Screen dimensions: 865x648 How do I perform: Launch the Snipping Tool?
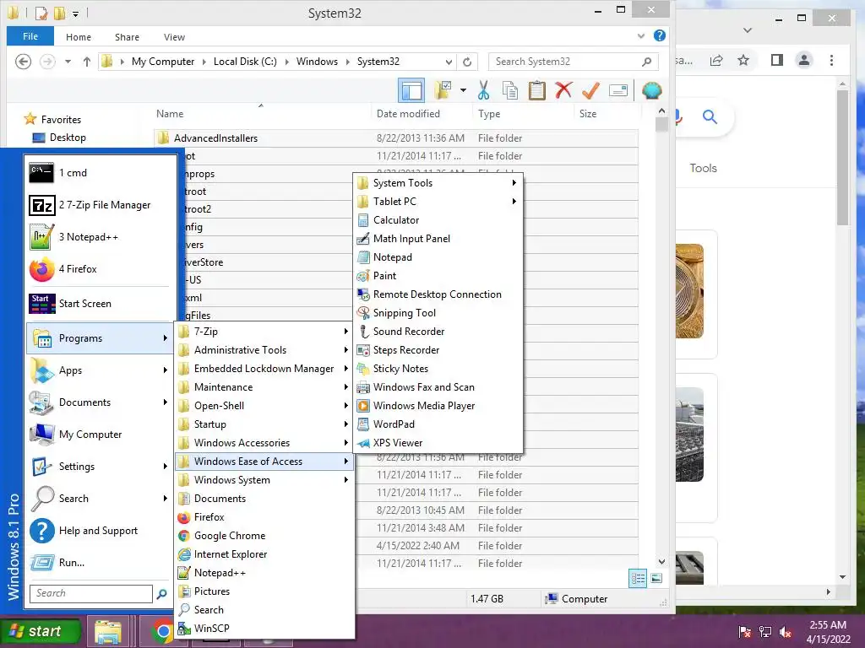tap(438, 313)
